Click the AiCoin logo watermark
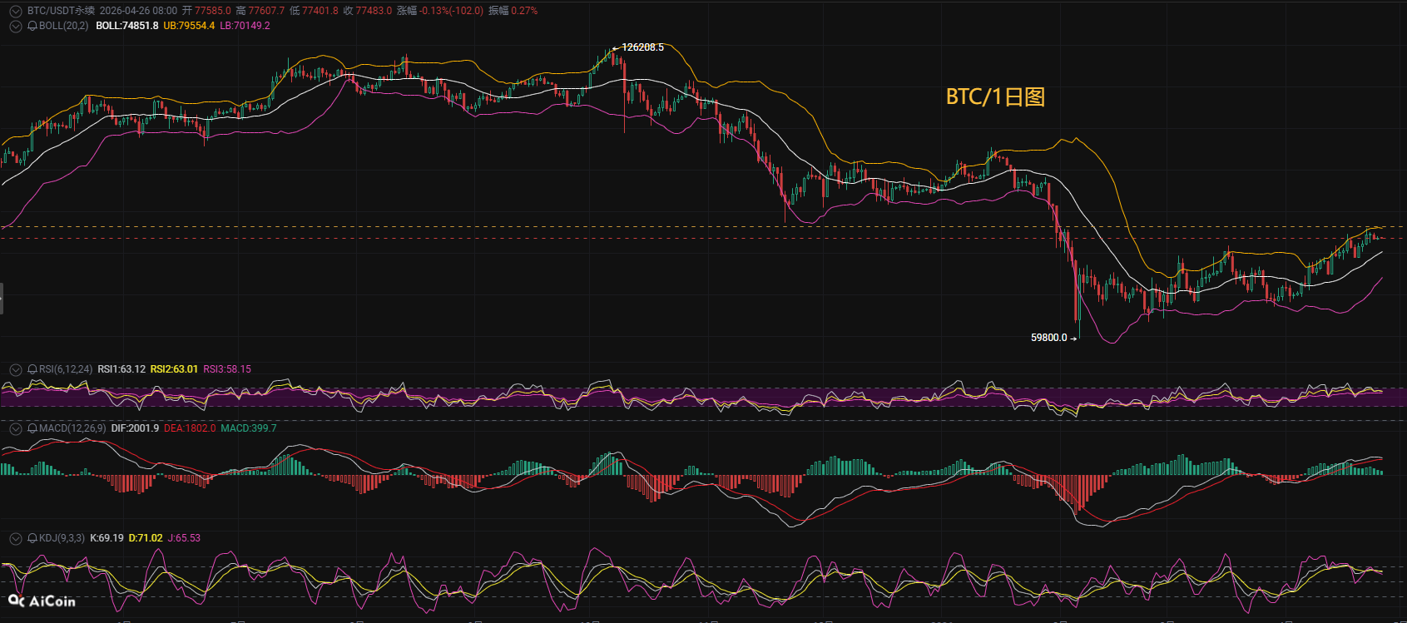This screenshot has height=623, width=1407. click(42, 601)
